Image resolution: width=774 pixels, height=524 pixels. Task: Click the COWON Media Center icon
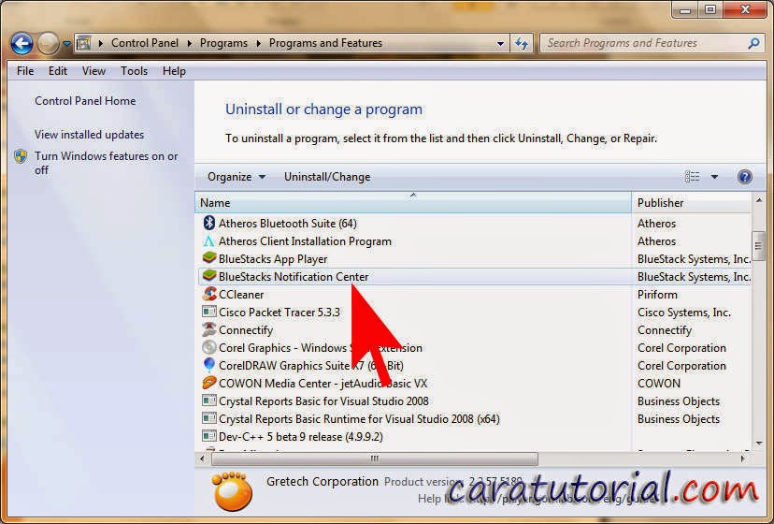209,383
